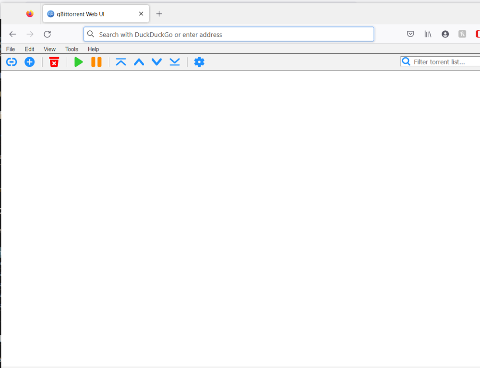This screenshot has width=480, height=368.
Task: Open the Help menu
Action: tap(94, 49)
